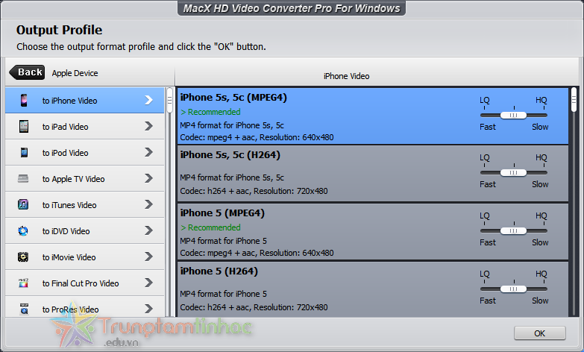
Task: Click quality slider for iPhone 5 (H264)
Action: 513,289
